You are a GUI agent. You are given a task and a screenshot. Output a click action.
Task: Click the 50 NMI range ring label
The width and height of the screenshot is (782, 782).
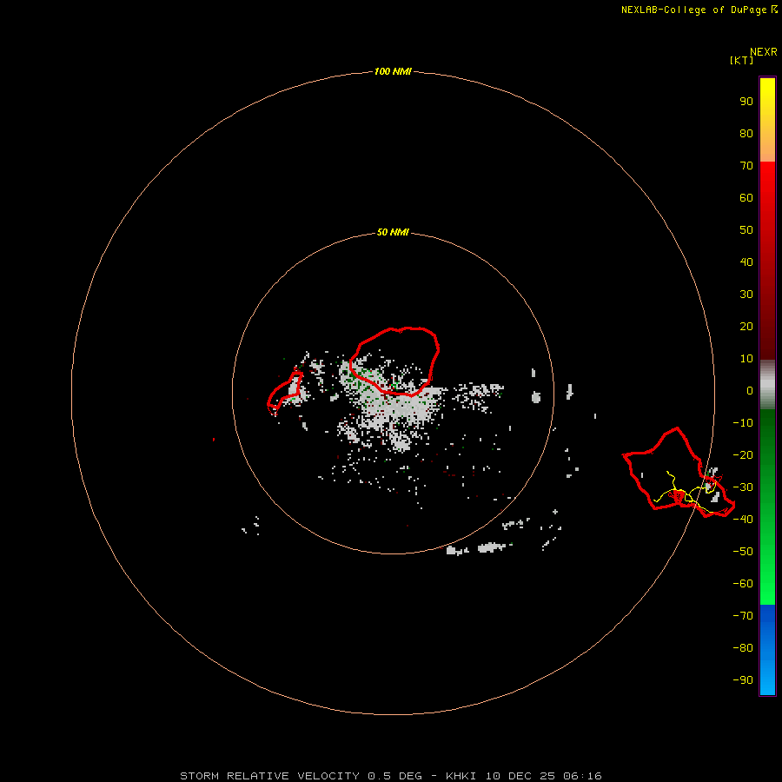tap(393, 232)
